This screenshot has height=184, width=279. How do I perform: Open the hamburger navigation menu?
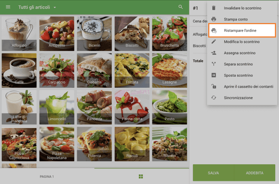pos(8,7)
